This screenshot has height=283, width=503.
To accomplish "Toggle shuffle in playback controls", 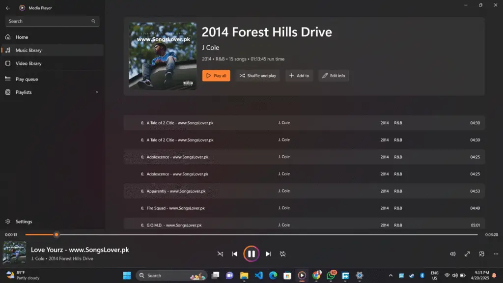I will 220,254.
